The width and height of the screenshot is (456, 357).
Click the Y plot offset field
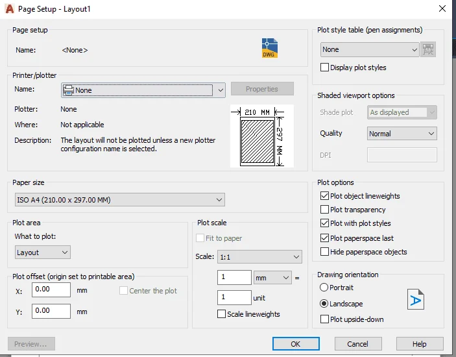[x=51, y=311]
